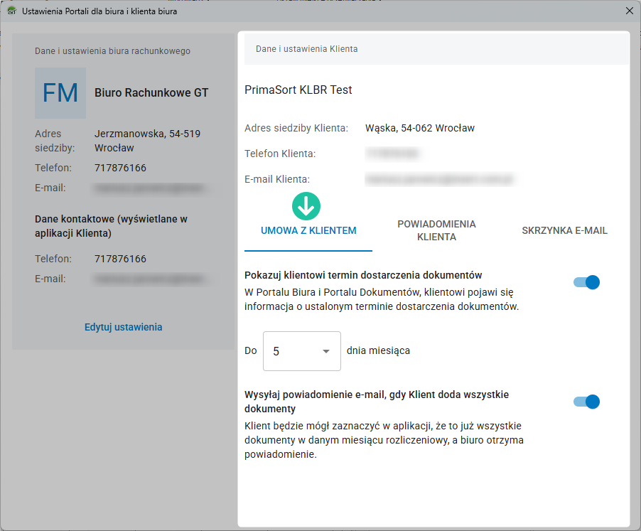
Task: Close the Ustawienia Portali window
Action: (629, 11)
